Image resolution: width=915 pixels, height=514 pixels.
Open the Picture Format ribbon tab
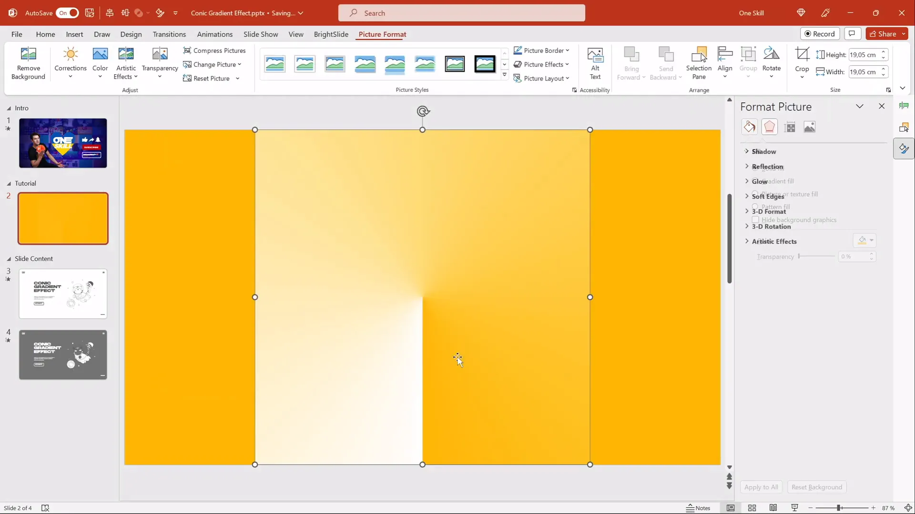click(x=383, y=34)
